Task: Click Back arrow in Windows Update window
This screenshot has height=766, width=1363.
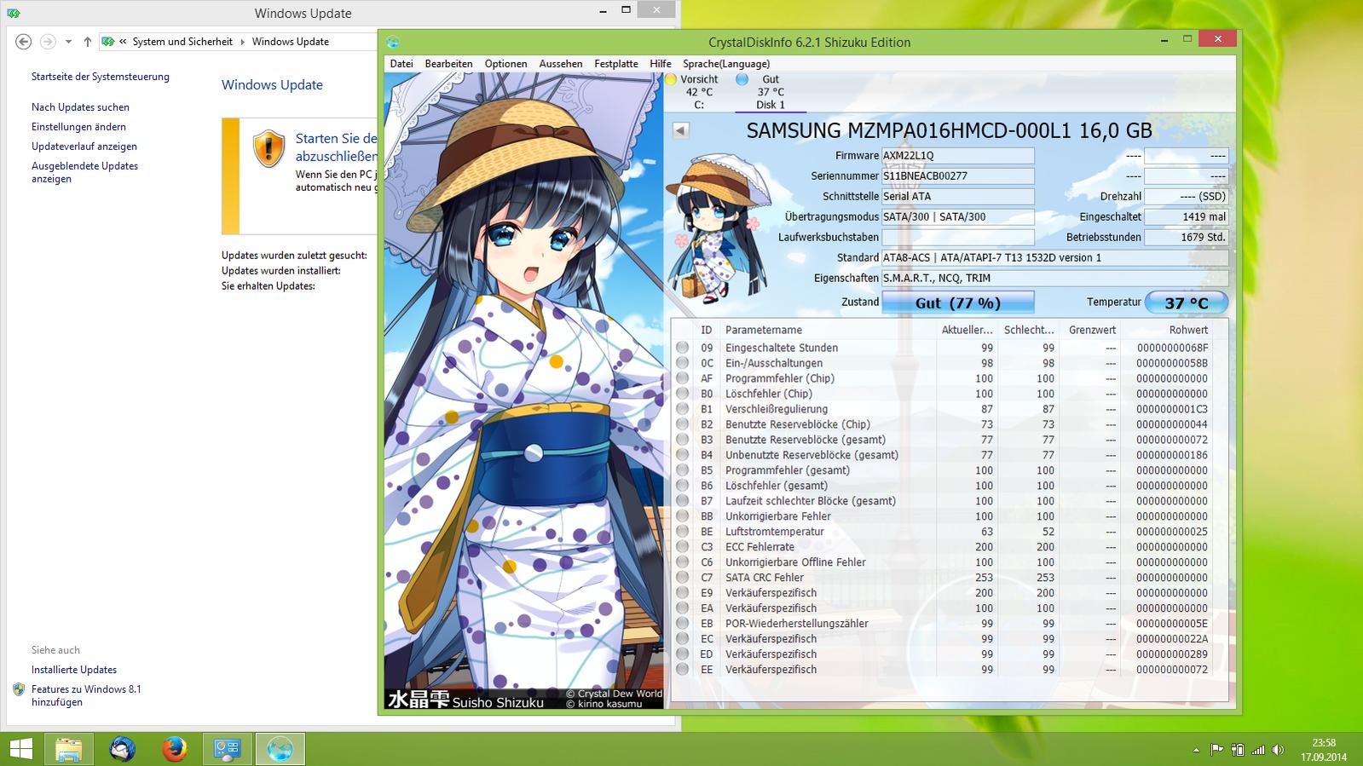Action: 24,41
